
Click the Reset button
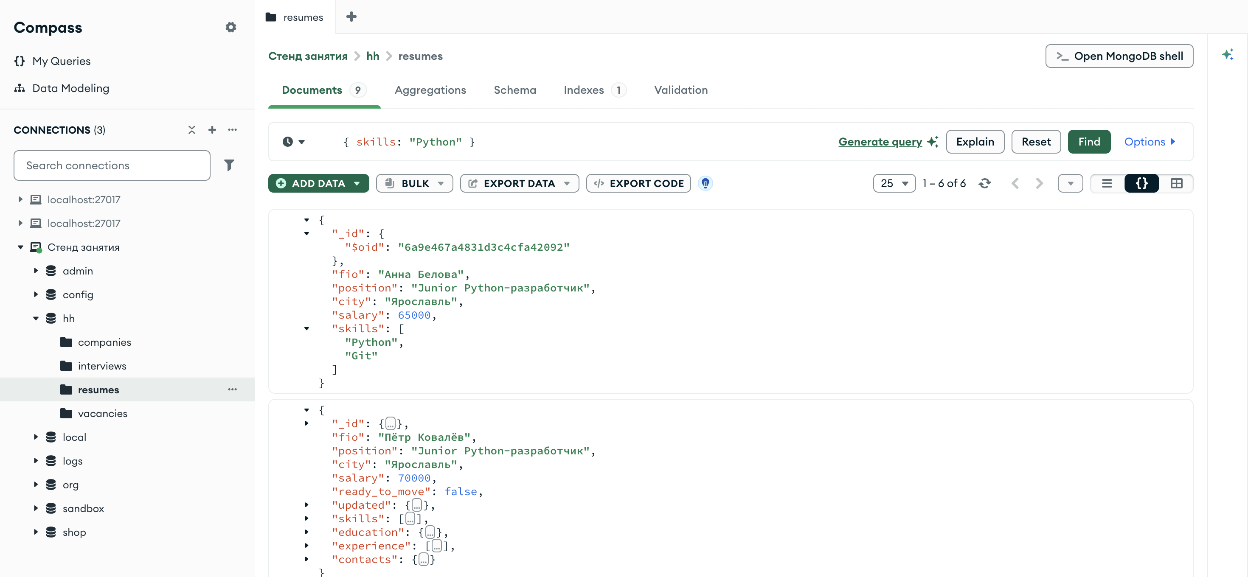(x=1036, y=142)
